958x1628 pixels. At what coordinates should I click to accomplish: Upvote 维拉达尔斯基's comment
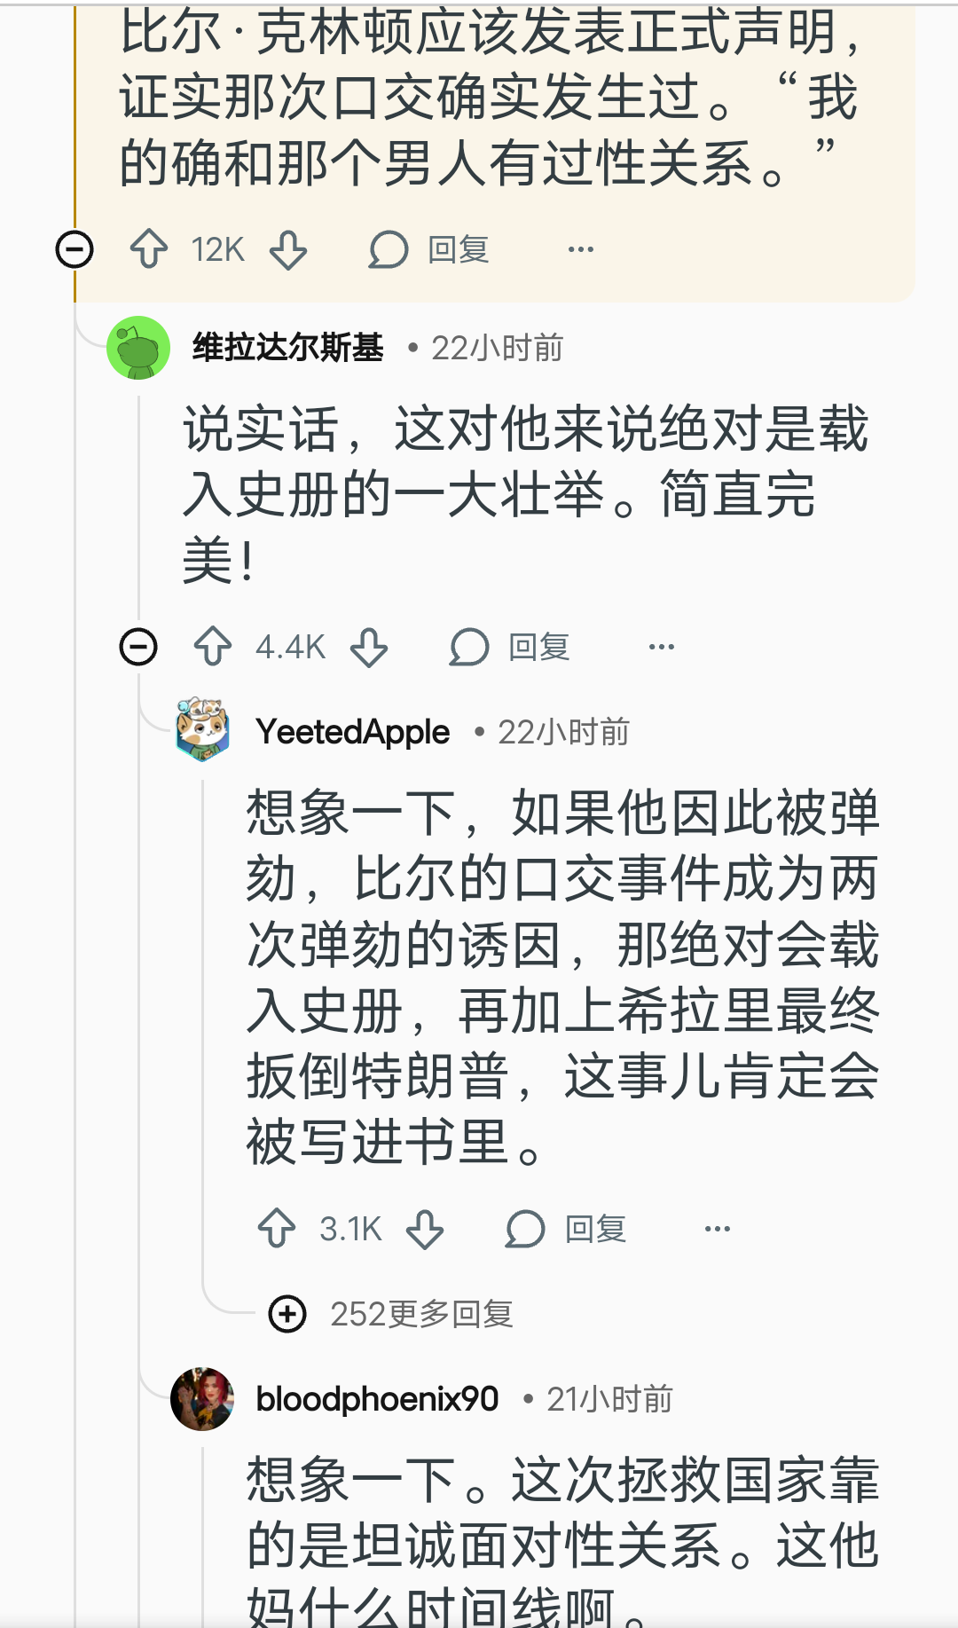pyautogui.click(x=213, y=647)
